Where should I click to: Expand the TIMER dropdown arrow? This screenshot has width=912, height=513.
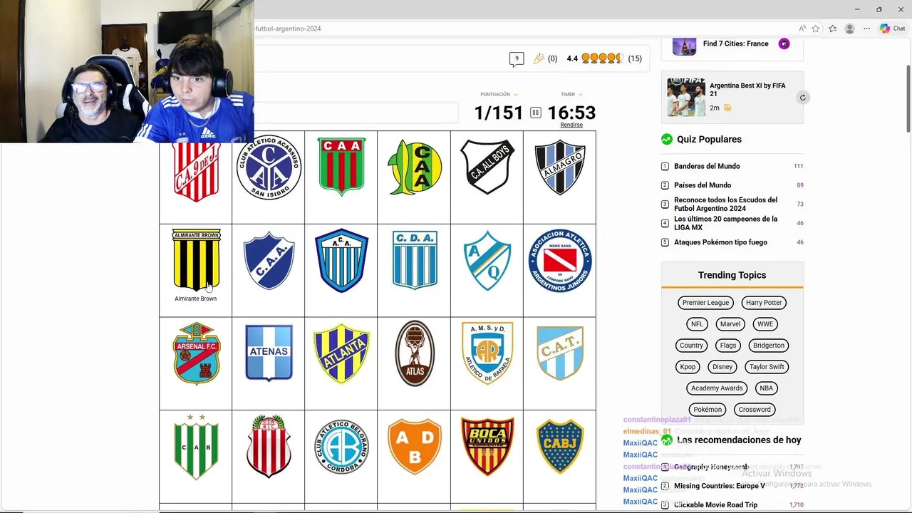(580, 95)
